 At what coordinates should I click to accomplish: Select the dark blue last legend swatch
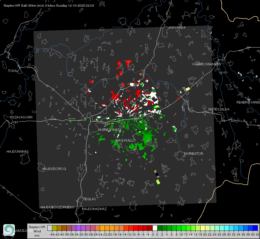[x=255, y=228]
